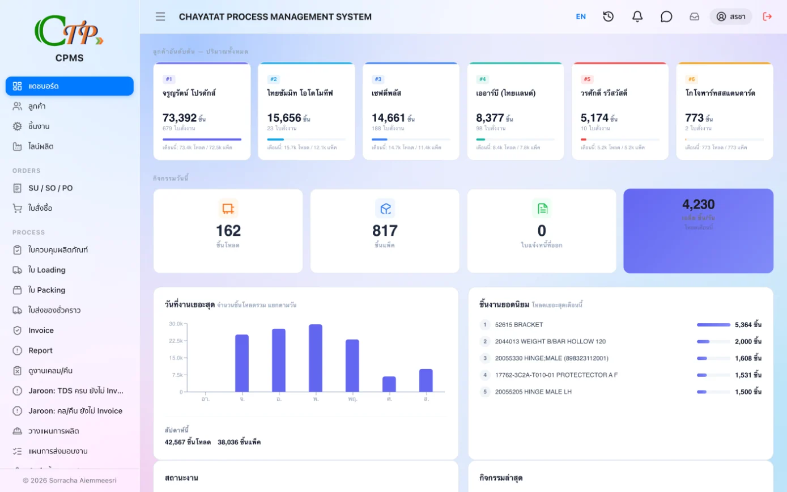The width and height of the screenshot is (787, 492).
Task: Click the Report alert icon in sidebar
Action: click(18, 350)
